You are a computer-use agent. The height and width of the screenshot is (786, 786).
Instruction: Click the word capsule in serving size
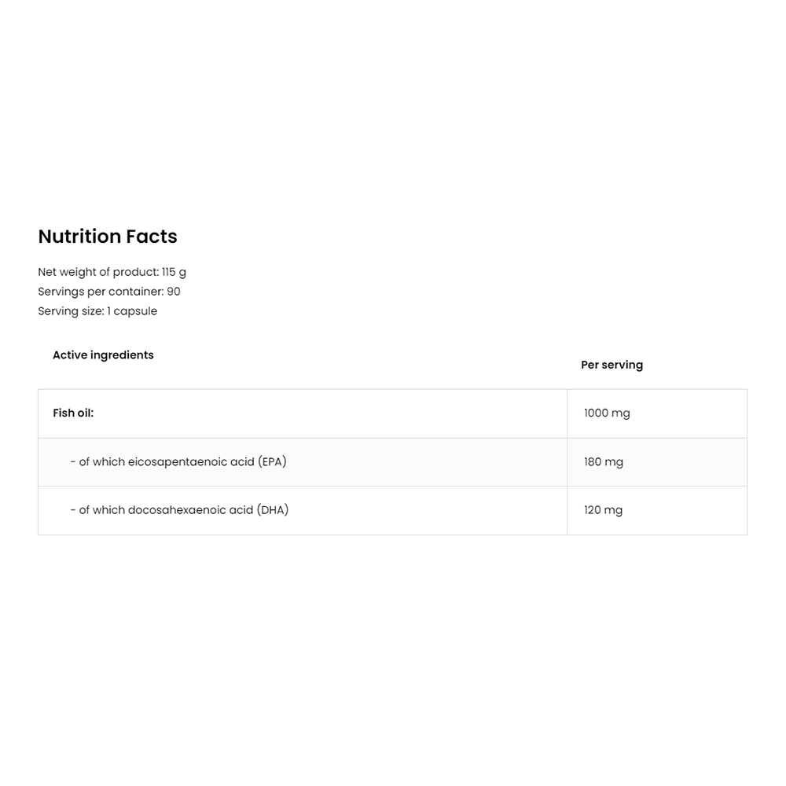tap(135, 311)
